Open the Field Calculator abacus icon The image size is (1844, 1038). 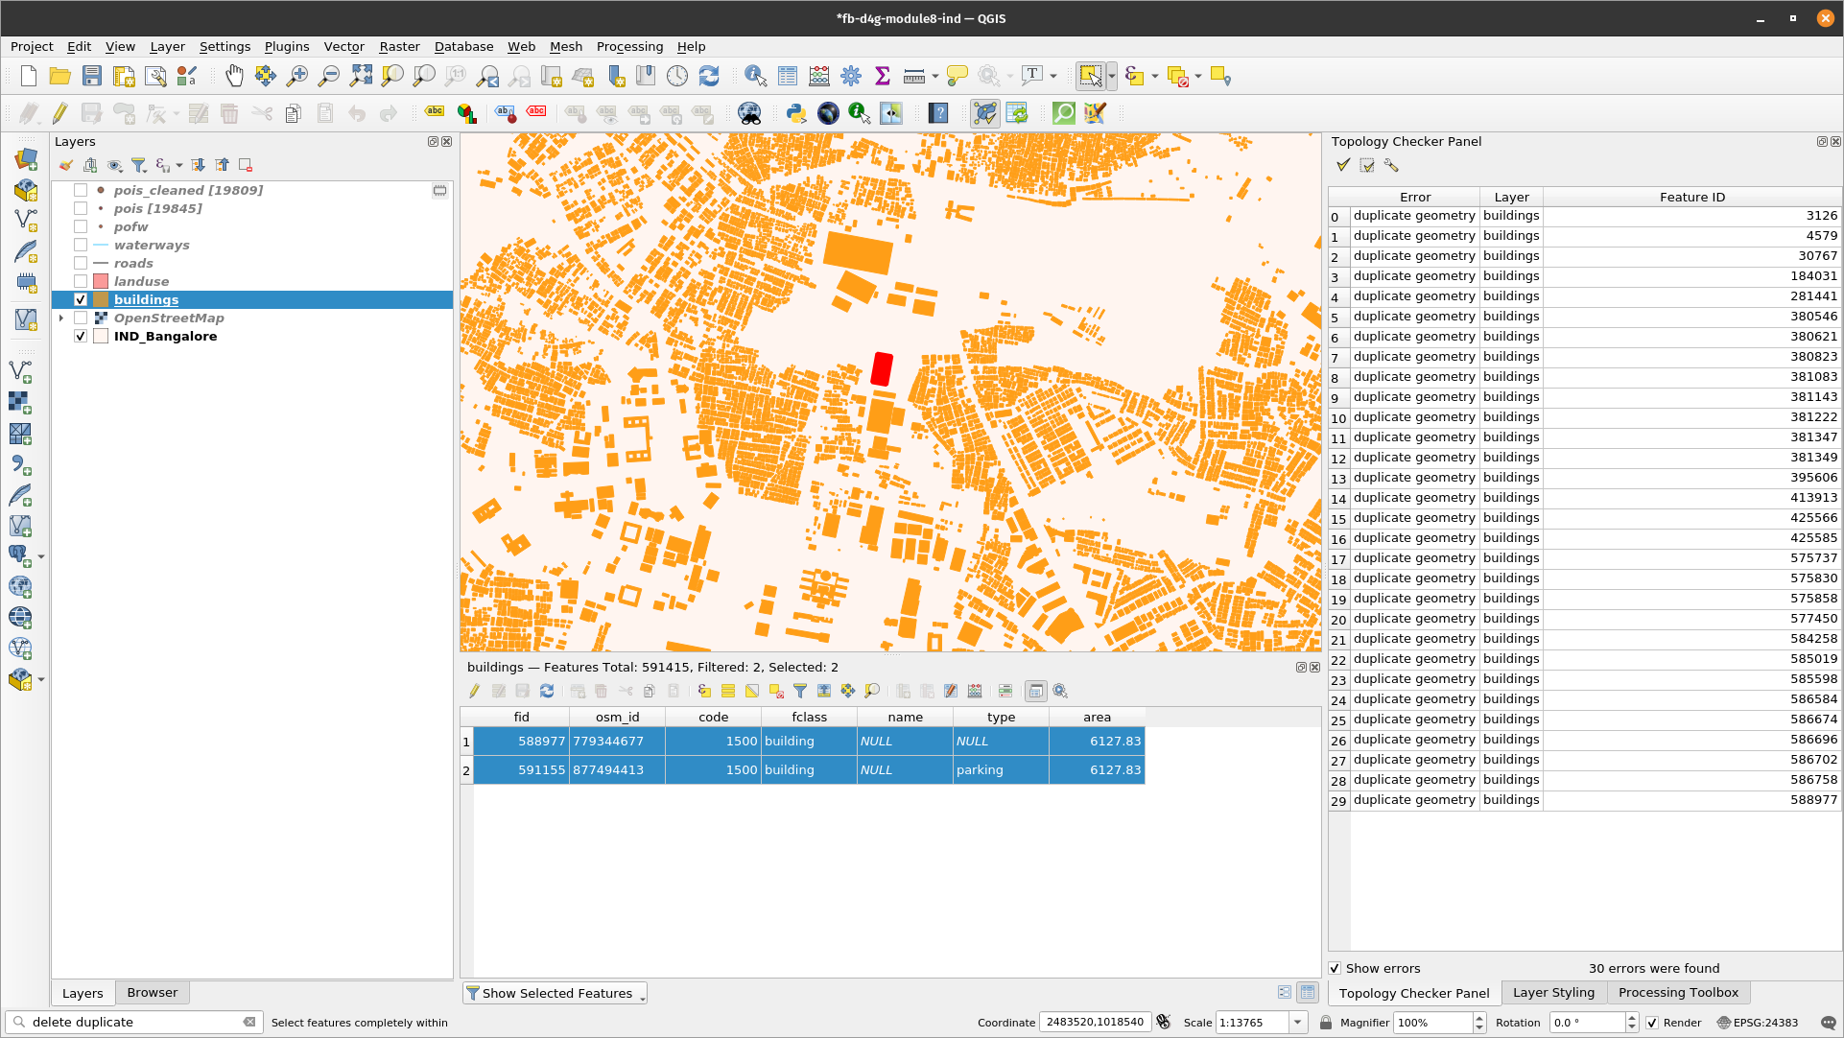pyautogui.click(x=819, y=77)
